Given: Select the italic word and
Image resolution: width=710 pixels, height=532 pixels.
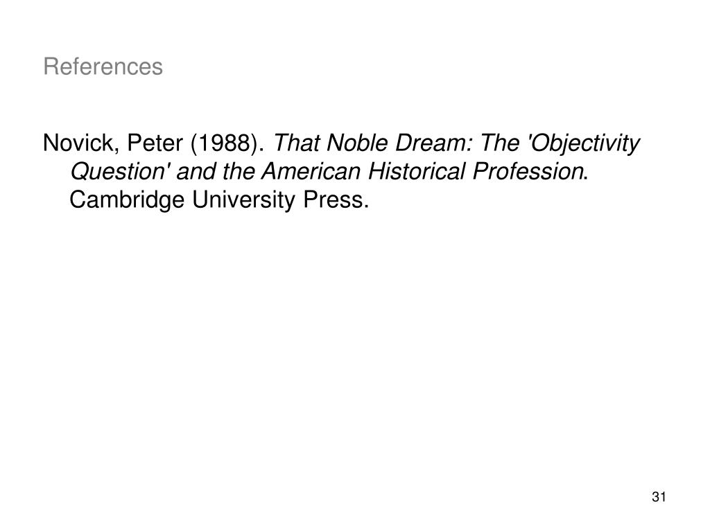Looking at the screenshot, I should tap(196, 172).
